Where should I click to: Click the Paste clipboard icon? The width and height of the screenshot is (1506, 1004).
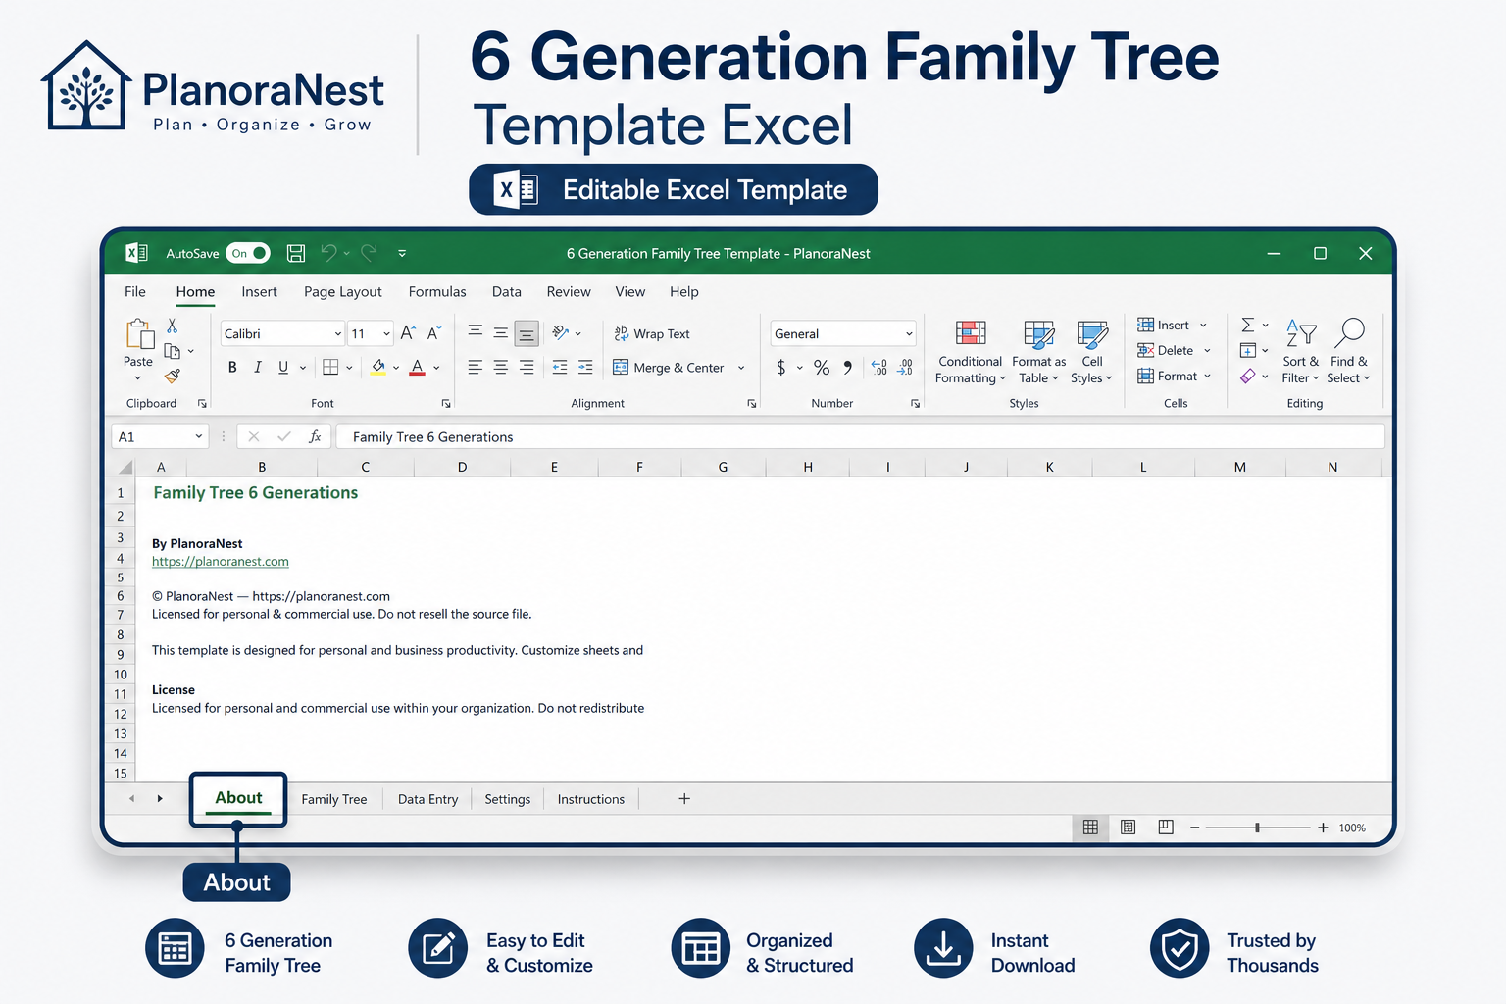[139, 334]
